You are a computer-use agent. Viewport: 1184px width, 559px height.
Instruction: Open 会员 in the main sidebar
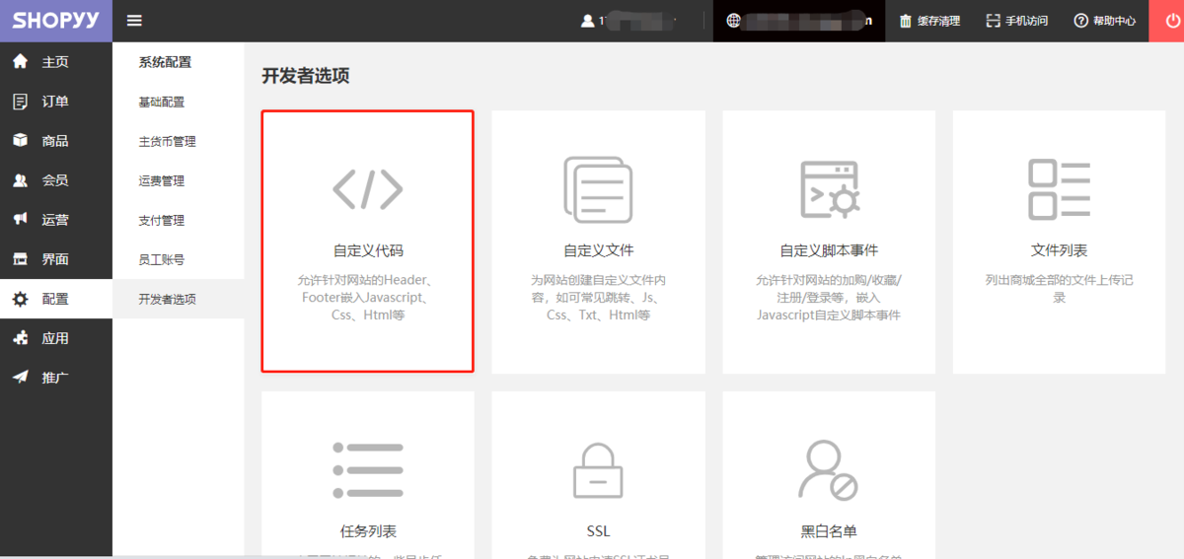(55, 180)
